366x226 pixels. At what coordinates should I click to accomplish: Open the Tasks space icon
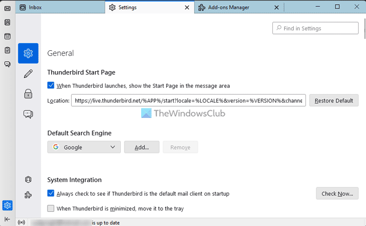coord(7,50)
